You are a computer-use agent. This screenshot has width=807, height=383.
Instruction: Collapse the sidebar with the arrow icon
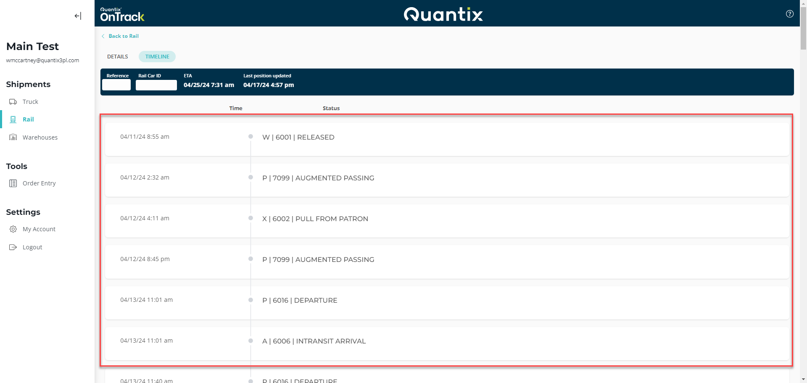point(78,16)
